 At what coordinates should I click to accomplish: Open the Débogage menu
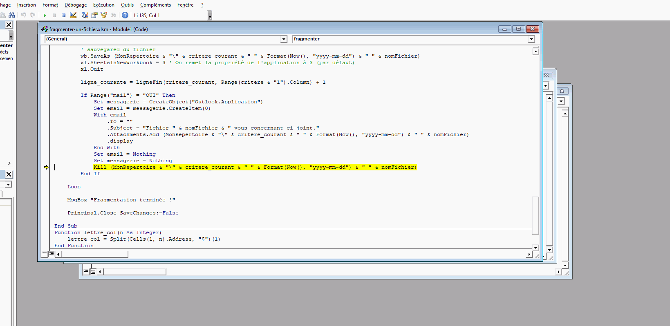(x=76, y=5)
